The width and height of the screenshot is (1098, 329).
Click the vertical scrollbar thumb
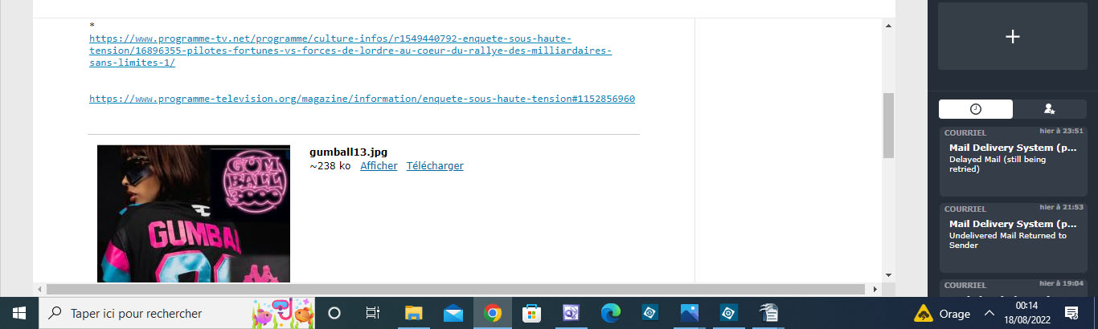coord(888,124)
